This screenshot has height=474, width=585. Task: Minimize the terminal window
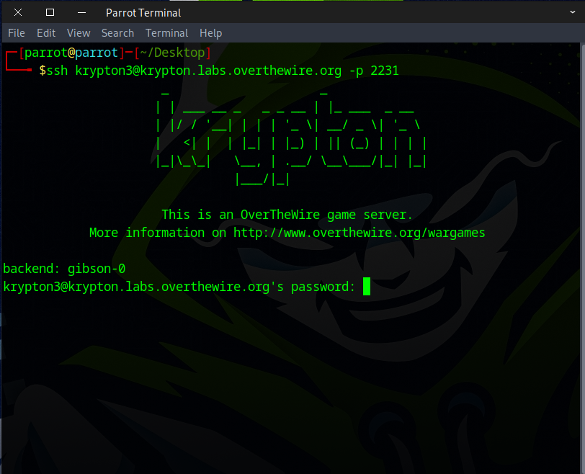tap(81, 12)
